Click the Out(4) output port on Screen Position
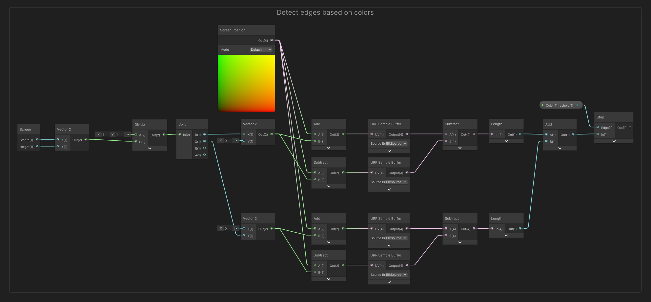The width and height of the screenshot is (651, 302). (272, 40)
